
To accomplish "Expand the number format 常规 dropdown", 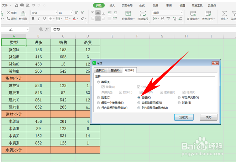I will click(182, 13).
